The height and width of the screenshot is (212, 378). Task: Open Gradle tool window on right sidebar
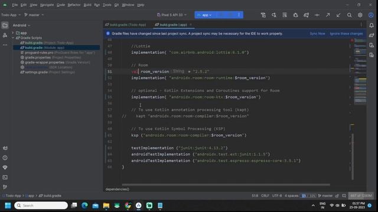(x=372, y=35)
